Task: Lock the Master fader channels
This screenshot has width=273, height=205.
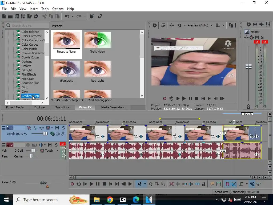Action: (248, 106)
